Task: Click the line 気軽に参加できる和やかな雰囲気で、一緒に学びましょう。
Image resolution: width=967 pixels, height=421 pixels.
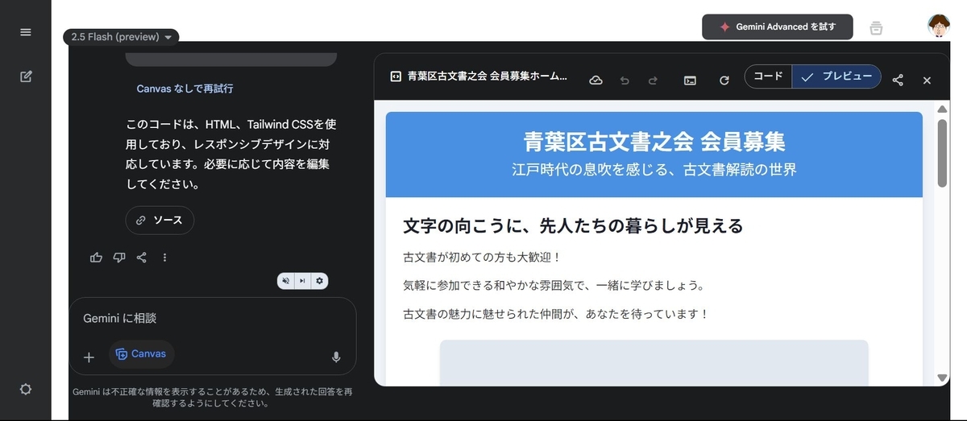Action: [x=554, y=286]
